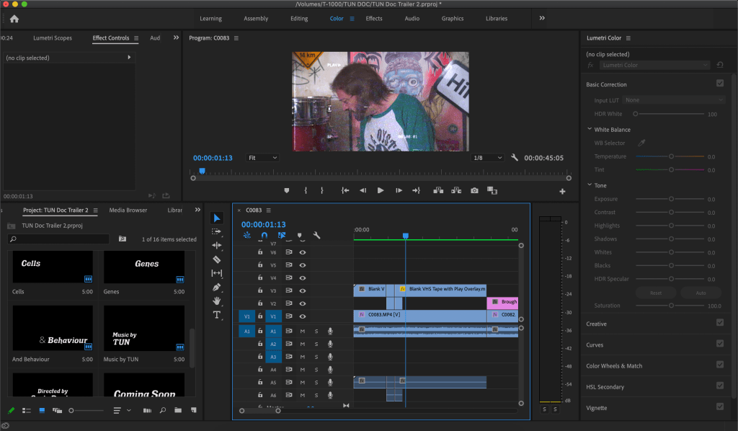Switch to the Effects workspace tab
738x431 pixels.
[374, 19]
